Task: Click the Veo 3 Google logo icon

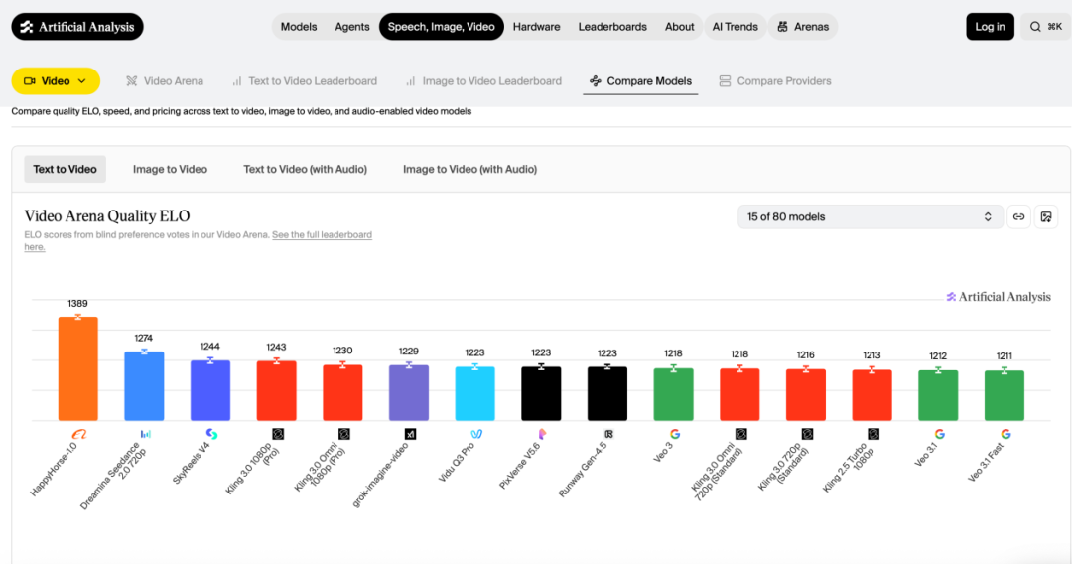Action: point(674,434)
